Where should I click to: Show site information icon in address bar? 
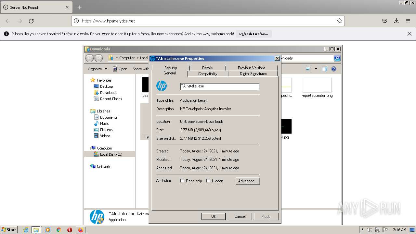click(x=76, y=21)
